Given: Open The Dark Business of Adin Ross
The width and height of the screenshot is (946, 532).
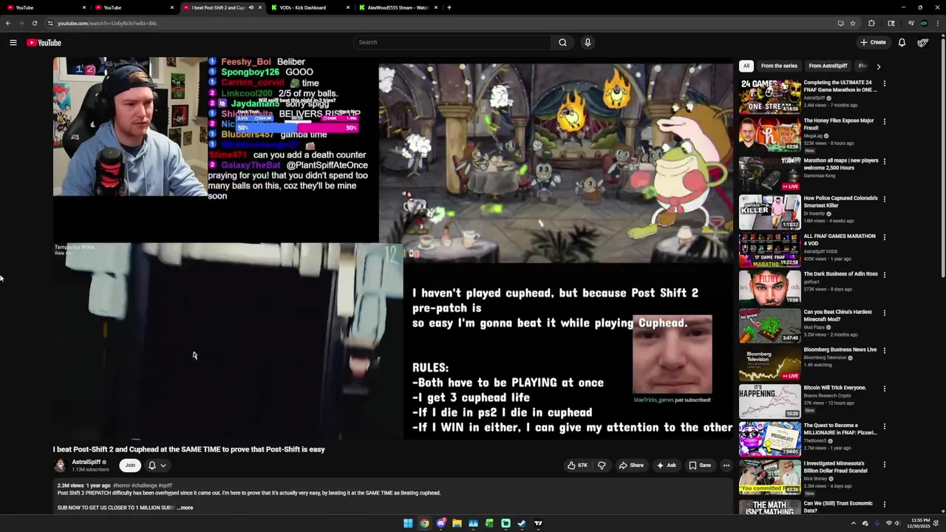Looking at the screenshot, I should (x=769, y=287).
